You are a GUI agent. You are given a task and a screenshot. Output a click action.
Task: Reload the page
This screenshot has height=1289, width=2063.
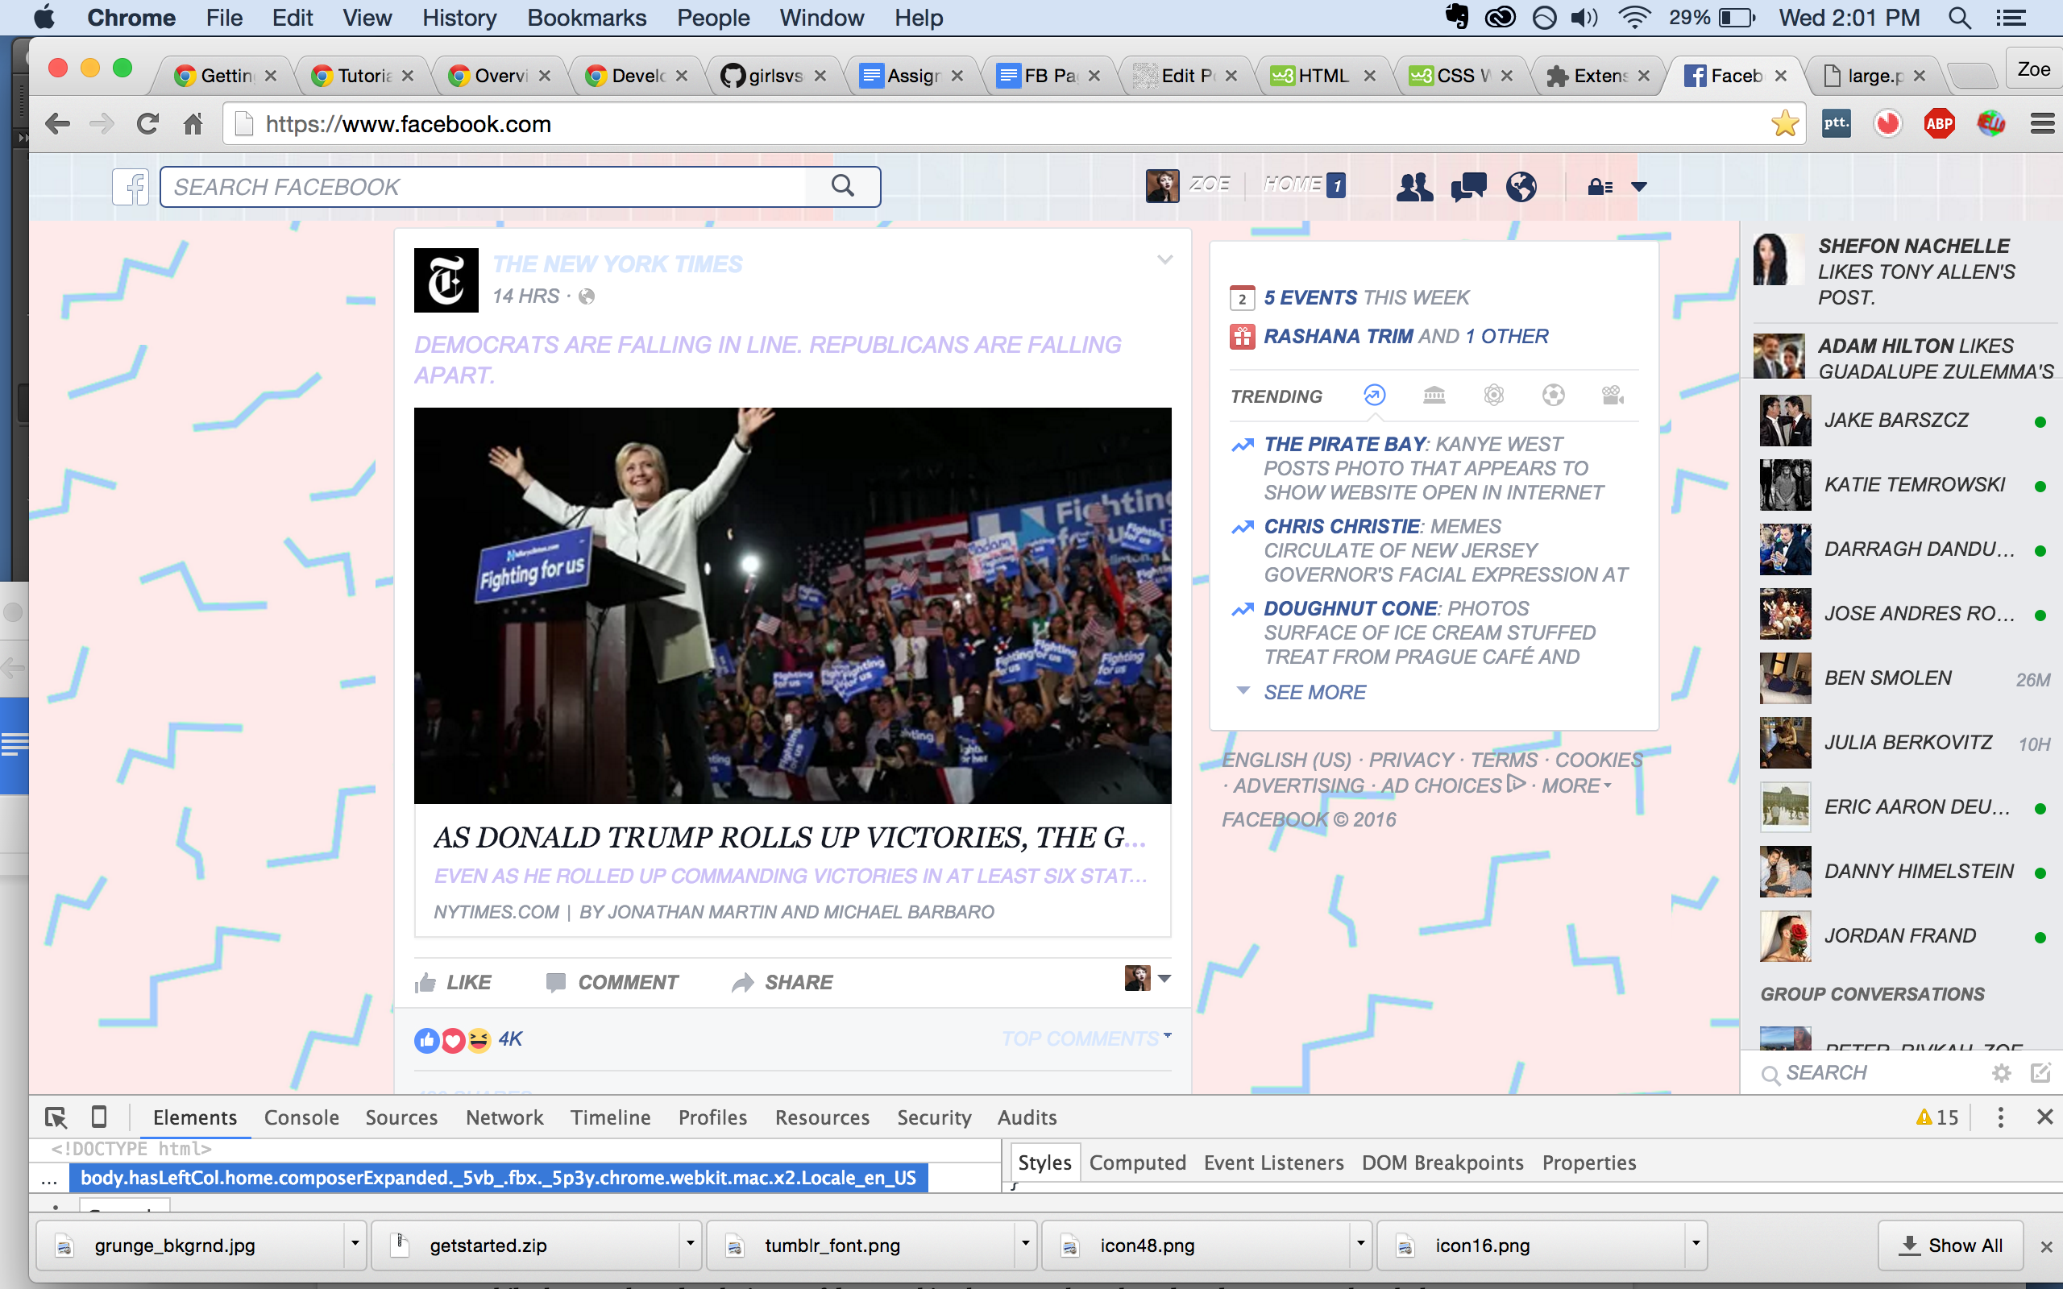coord(147,123)
